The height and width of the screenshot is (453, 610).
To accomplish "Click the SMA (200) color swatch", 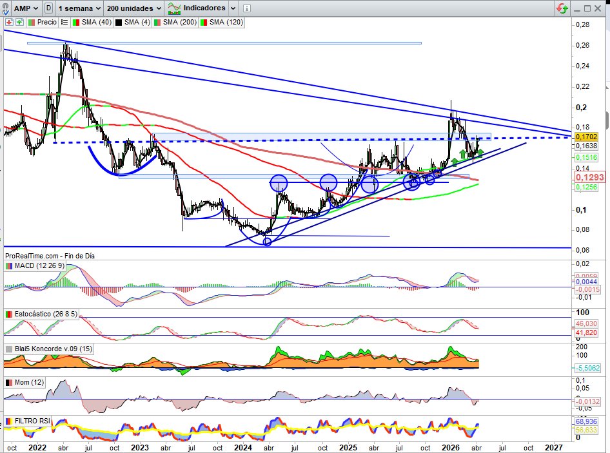I will (x=157, y=23).
